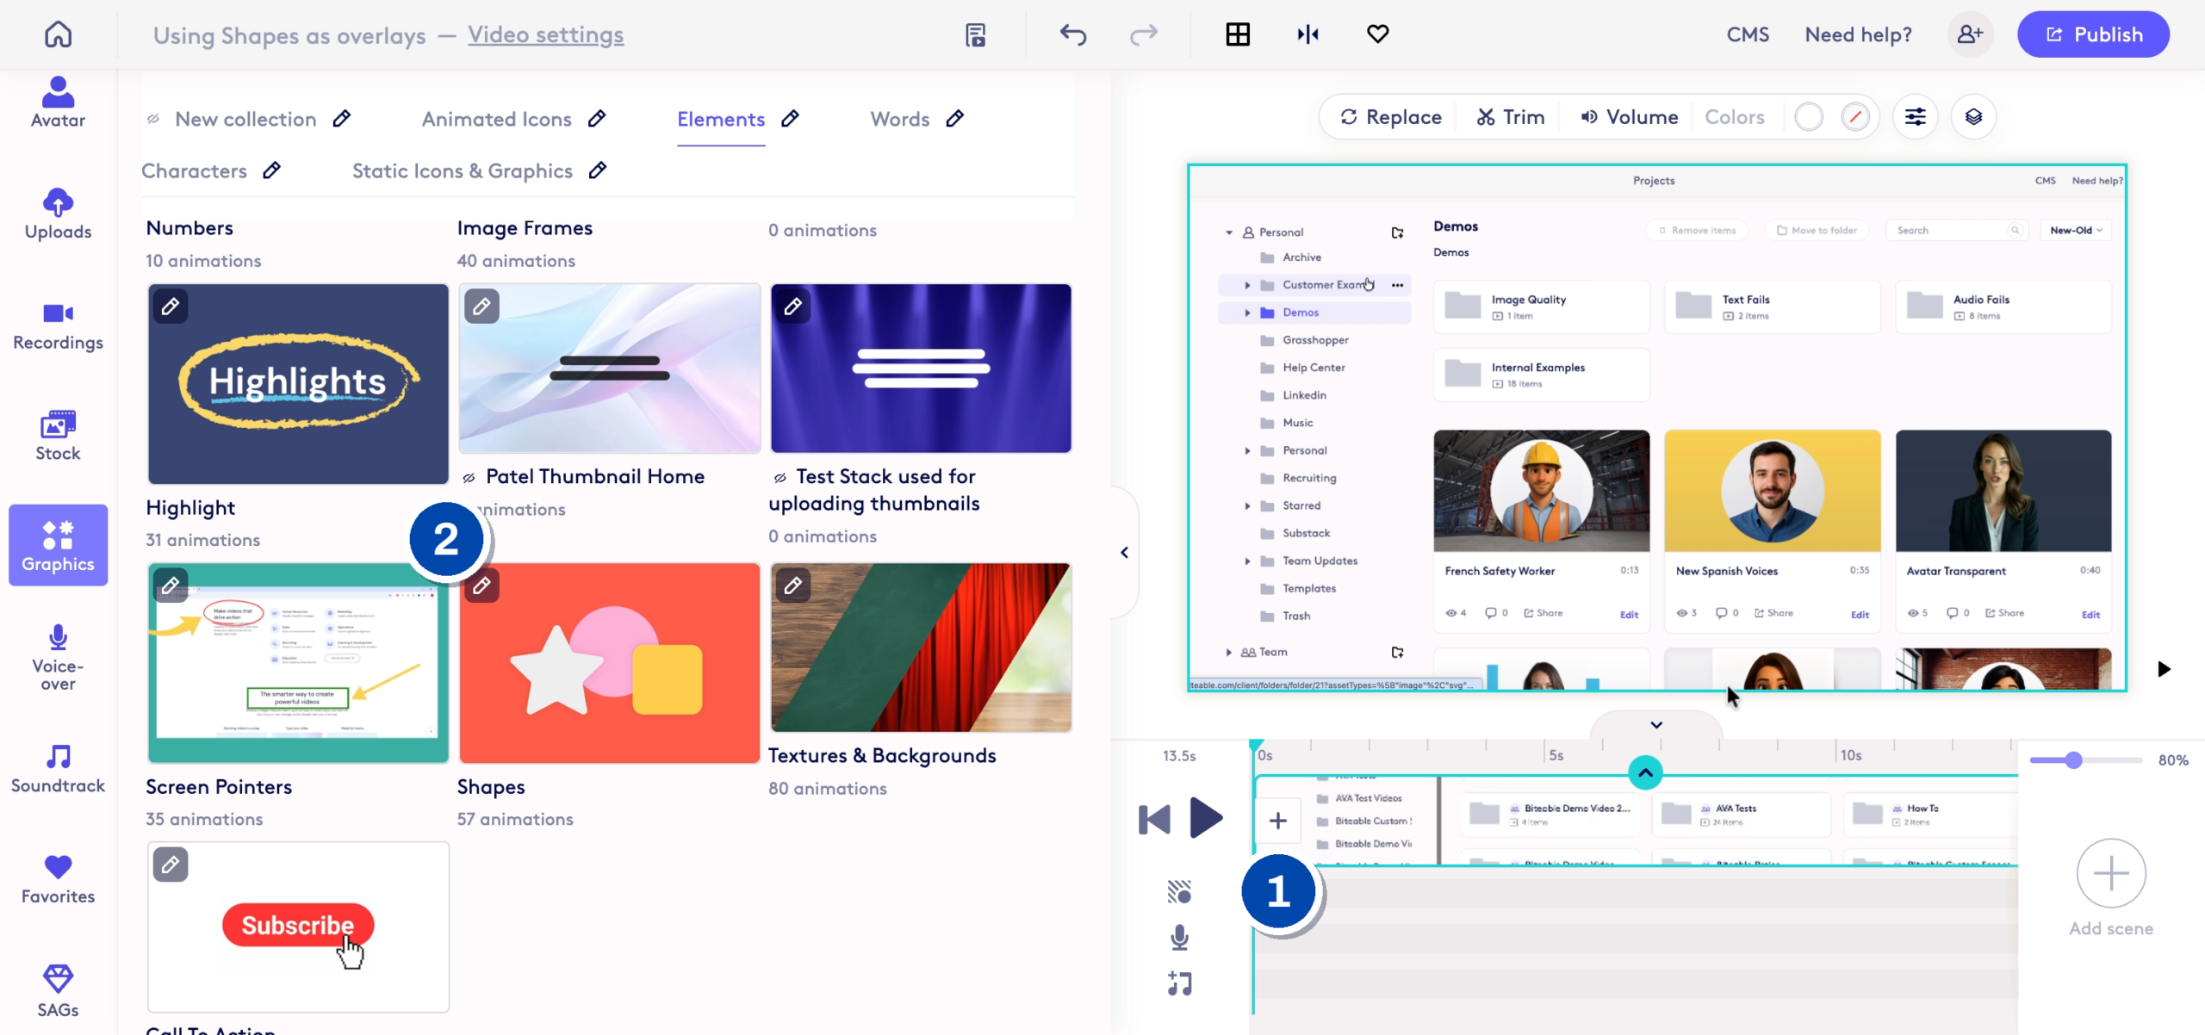Open the Recordings sidebar panel
This screenshot has height=1035, width=2205.
(x=58, y=325)
